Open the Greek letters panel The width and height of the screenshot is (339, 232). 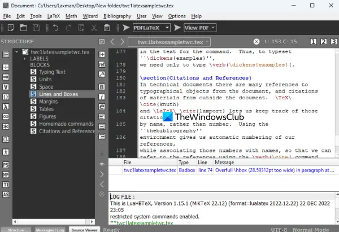point(6,107)
